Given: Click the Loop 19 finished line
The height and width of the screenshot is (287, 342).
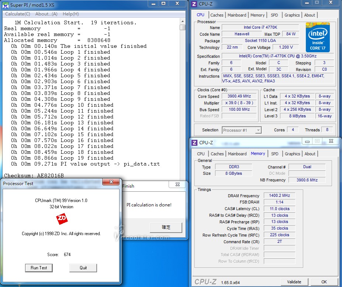Looking at the screenshot, I should point(62,158).
